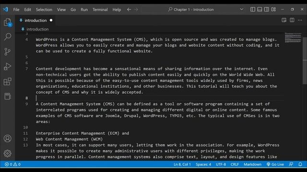The width and height of the screenshot is (307, 172).
Task: Click the unsaved dot on introduction tab
Action: click(x=51, y=20)
